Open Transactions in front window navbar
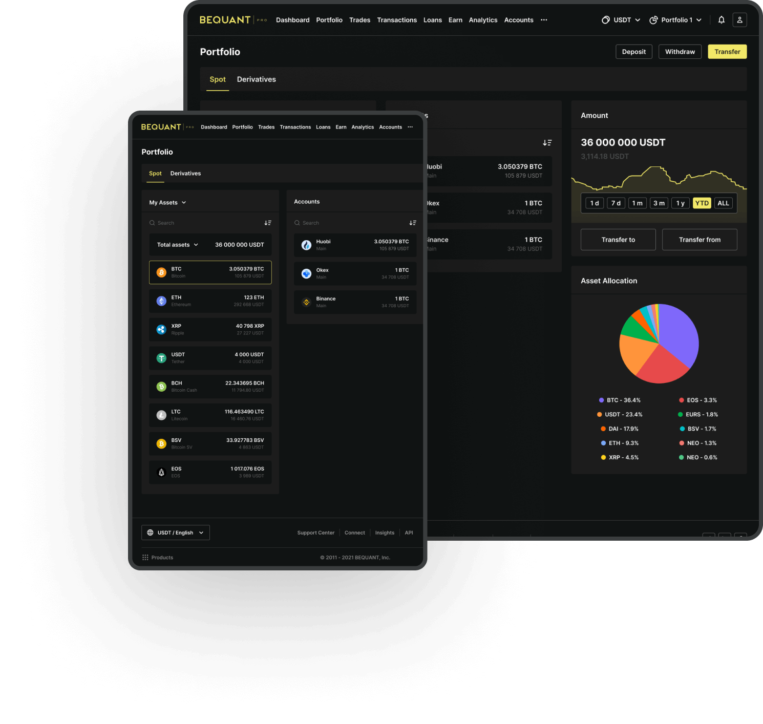The image size is (763, 724). (x=295, y=127)
